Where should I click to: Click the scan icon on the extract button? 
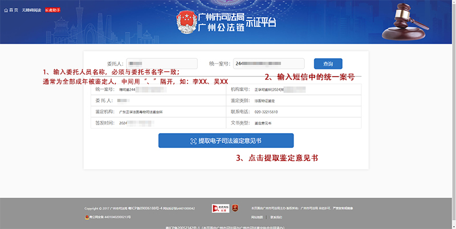pos(193,141)
